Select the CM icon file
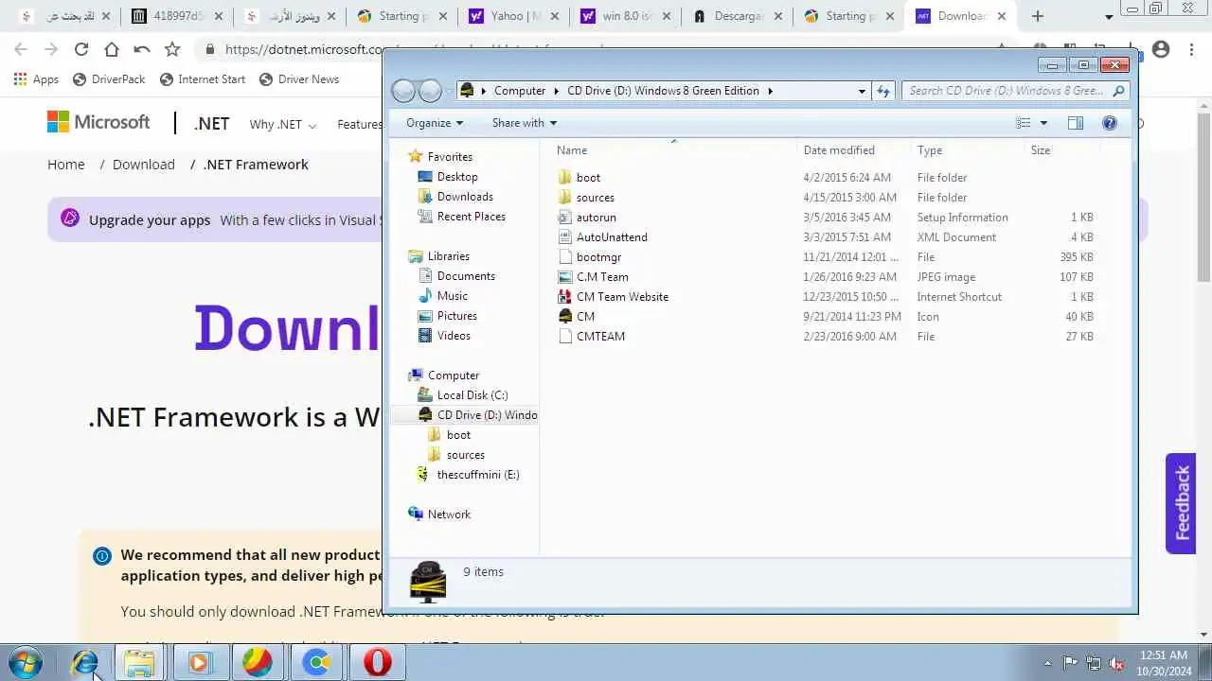1212x681 pixels. [x=585, y=317]
